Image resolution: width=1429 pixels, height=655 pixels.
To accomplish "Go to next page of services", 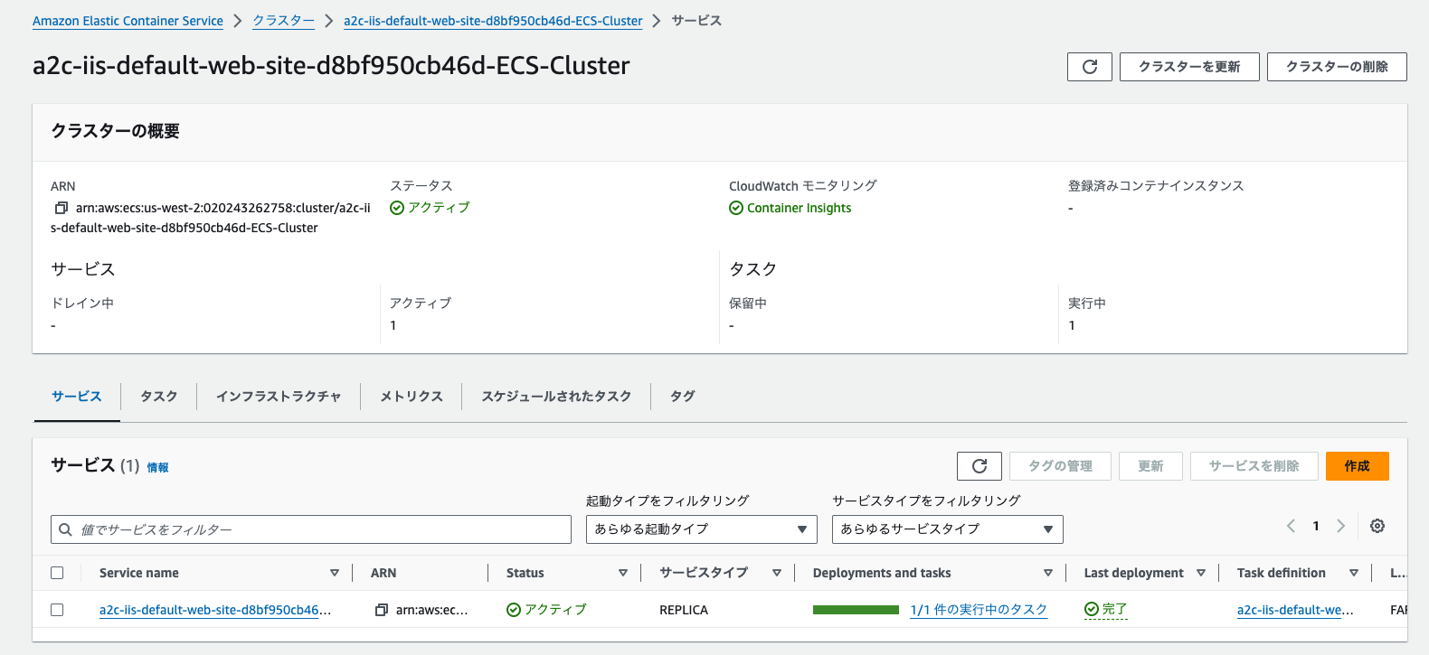I will coord(1341,526).
